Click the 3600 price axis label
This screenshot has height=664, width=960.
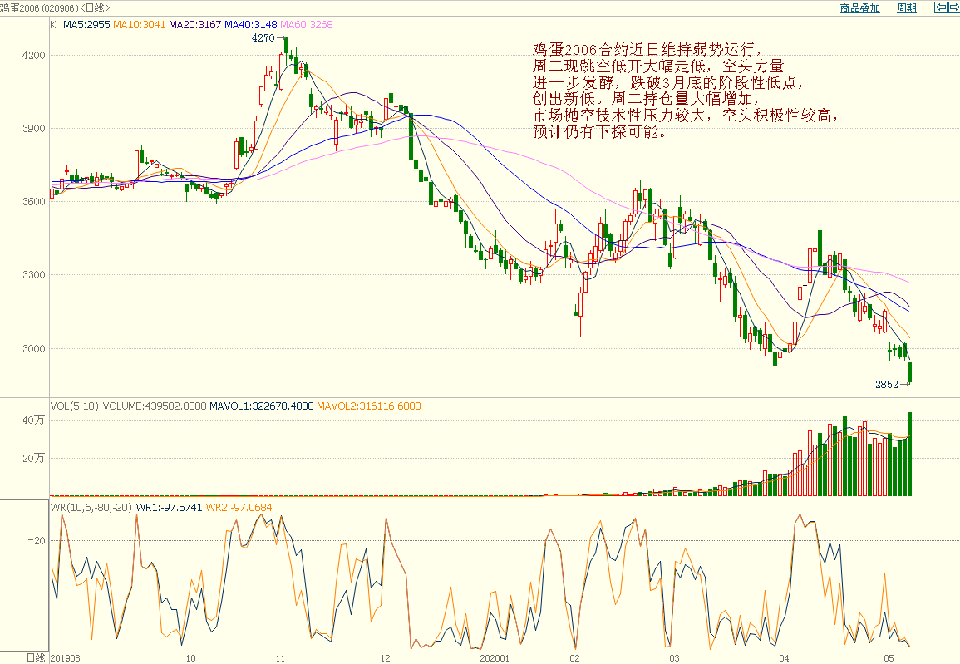(34, 201)
